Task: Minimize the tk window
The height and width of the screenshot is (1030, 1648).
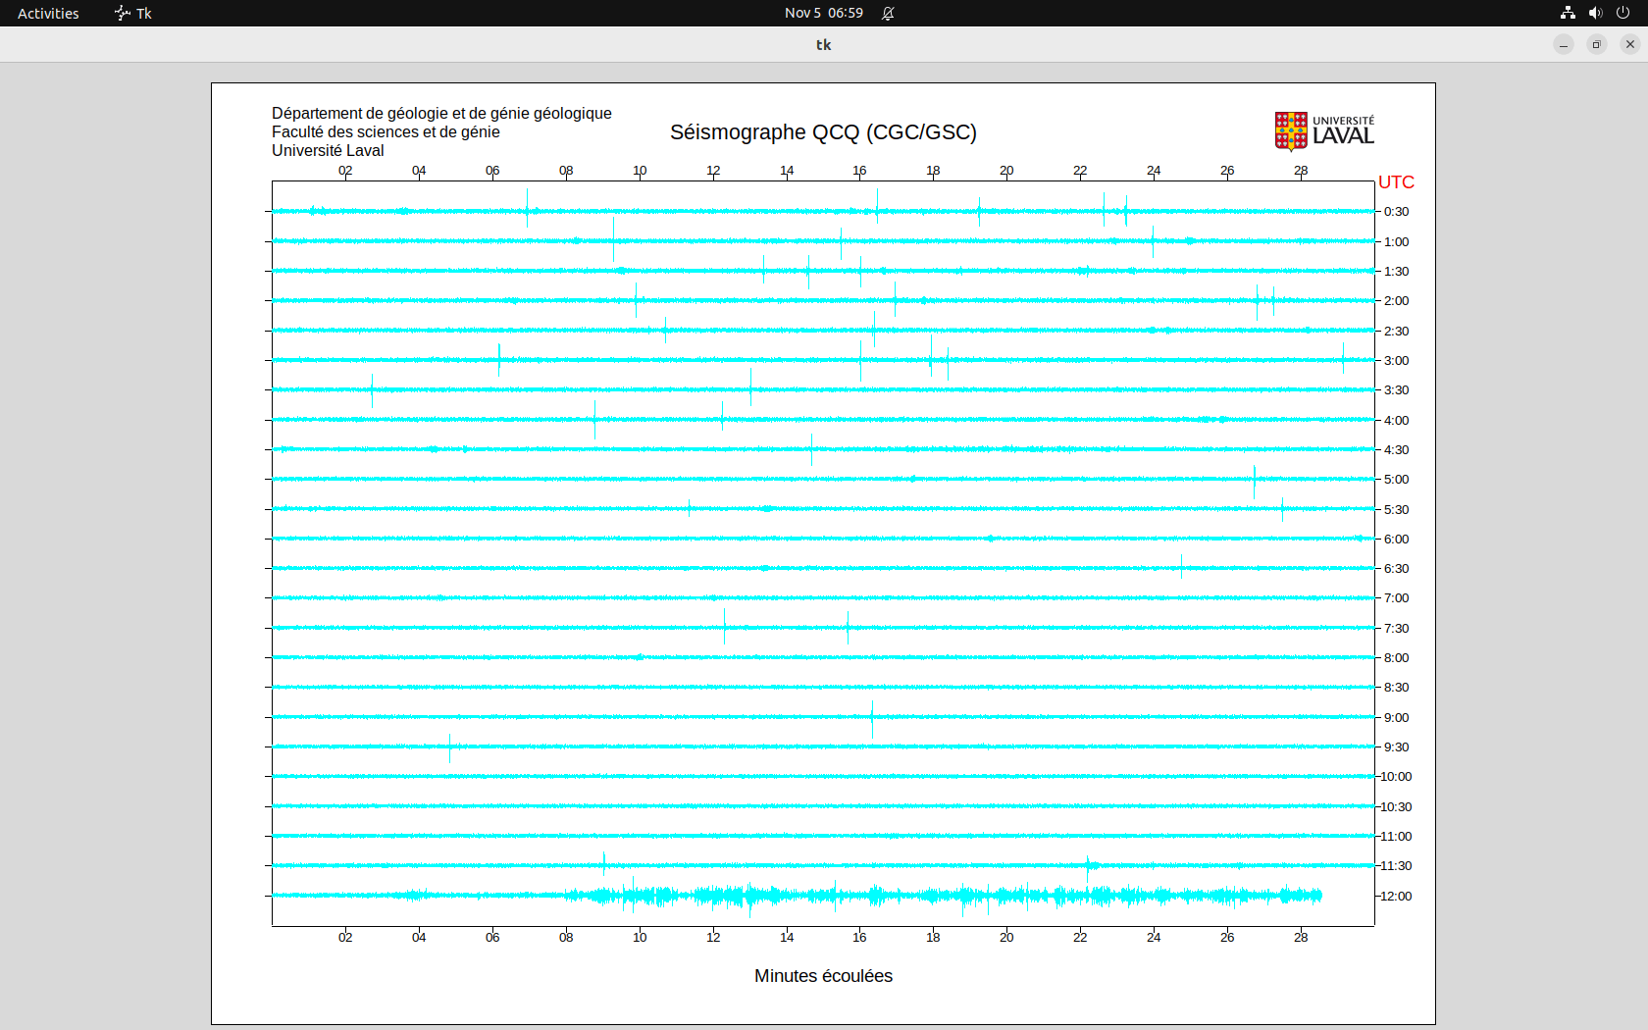Action: pyautogui.click(x=1564, y=44)
